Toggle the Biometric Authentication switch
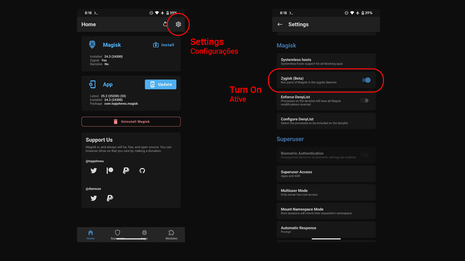This screenshot has width=465, height=261. coord(365,155)
